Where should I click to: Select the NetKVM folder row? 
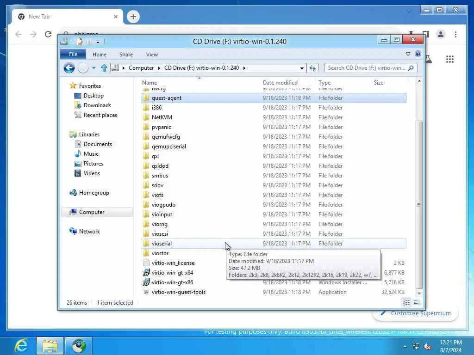[x=273, y=117]
